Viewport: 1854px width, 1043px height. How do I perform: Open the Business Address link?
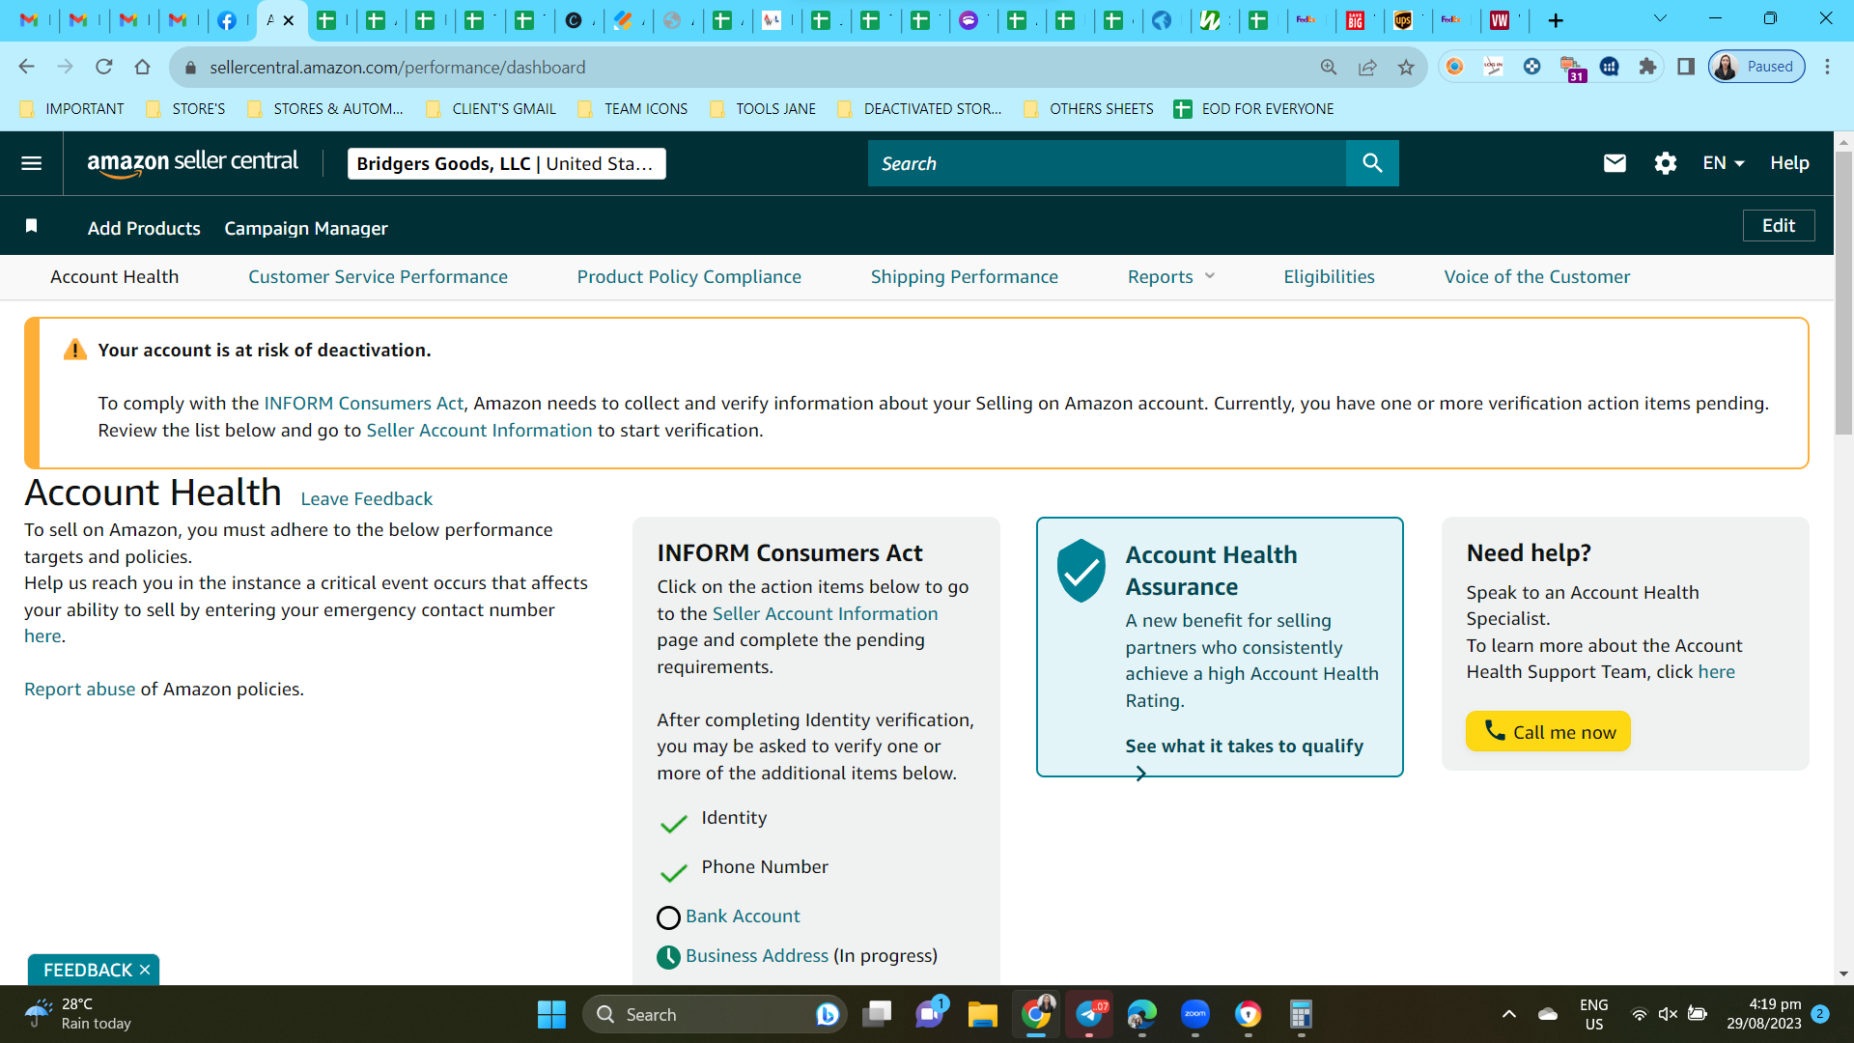click(x=757, y=955)
